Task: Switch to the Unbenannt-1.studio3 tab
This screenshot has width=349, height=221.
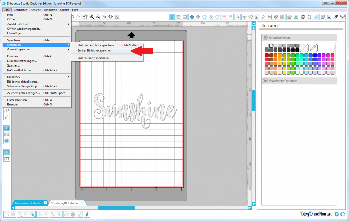Action: click(x=29, y=203)
